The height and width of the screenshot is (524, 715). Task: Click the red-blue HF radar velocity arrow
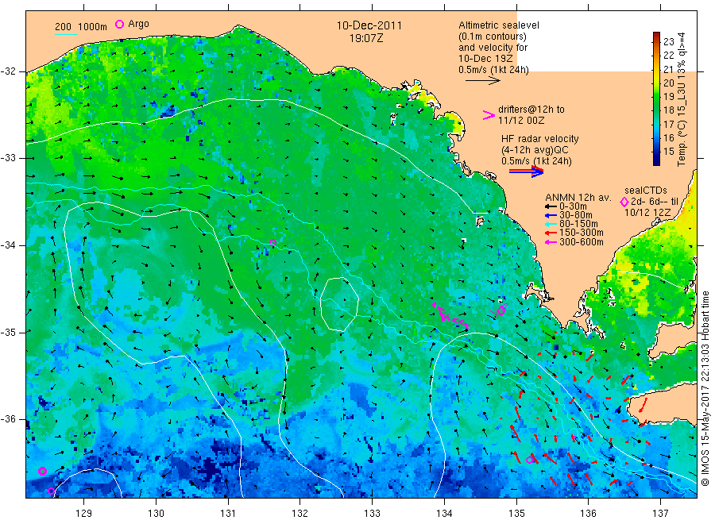(x=527, y=171)
